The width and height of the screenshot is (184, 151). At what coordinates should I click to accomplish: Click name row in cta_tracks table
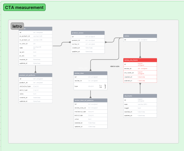[140, 104]
